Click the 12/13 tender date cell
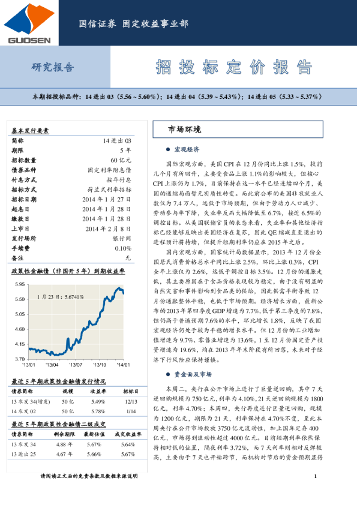The image size is (357, 505). 131,402
